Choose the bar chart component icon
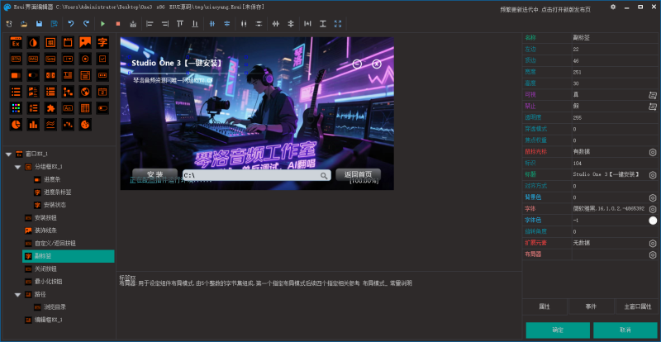661x342 pixels. pyautogui.click(x=33, y=125)
